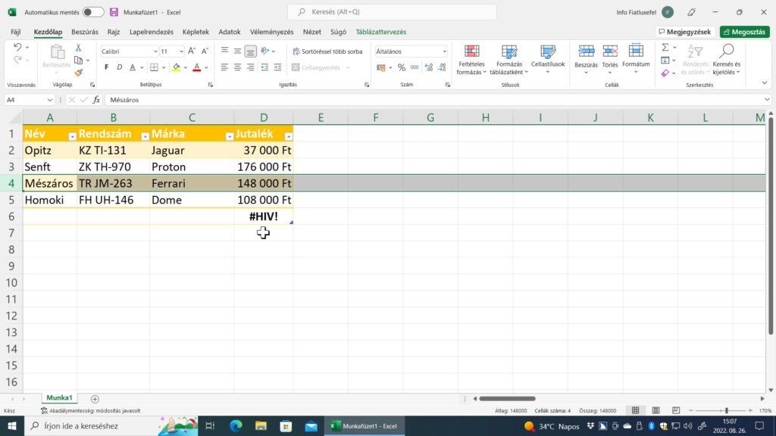Open Keresés és kijelölés magnifier
The image size is (776, 436).
click(727, 60)
